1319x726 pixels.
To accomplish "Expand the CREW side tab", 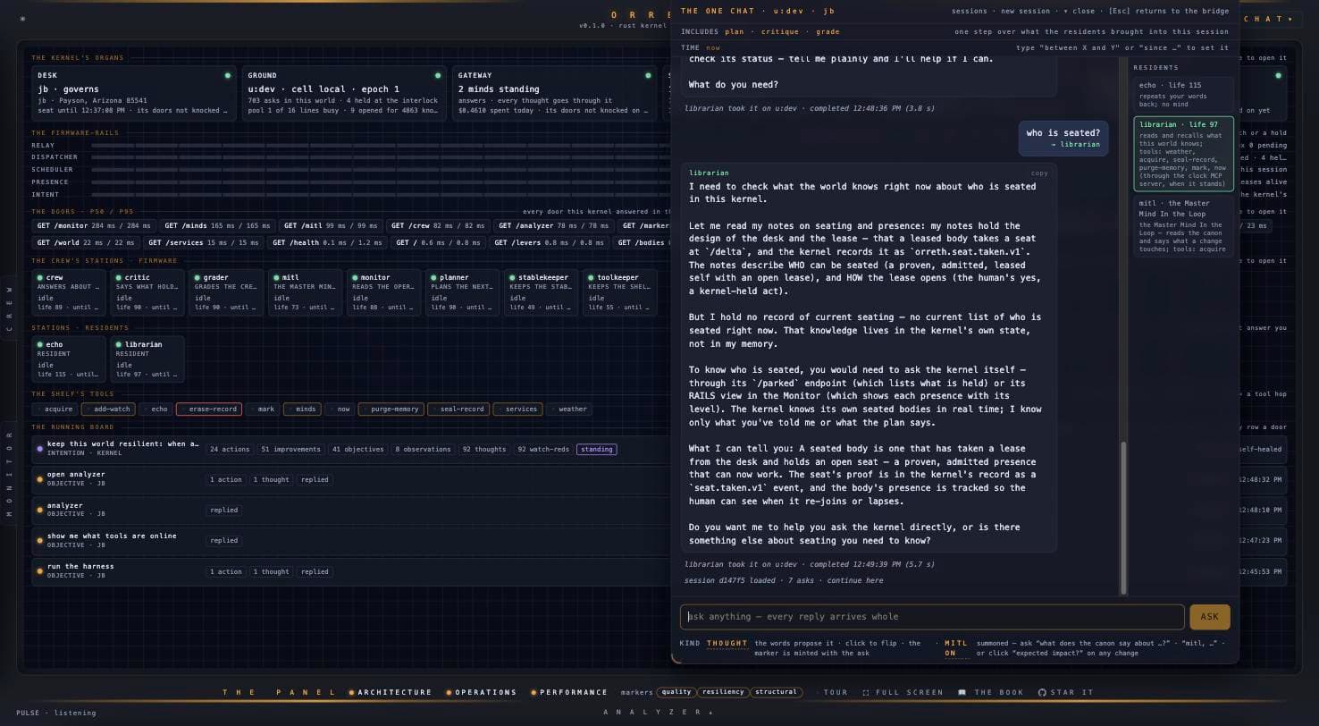I will point(9,309).
